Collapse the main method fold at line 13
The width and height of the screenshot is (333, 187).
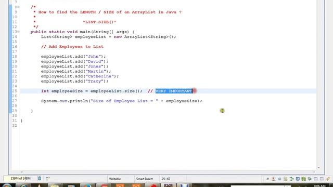point(19,32)
